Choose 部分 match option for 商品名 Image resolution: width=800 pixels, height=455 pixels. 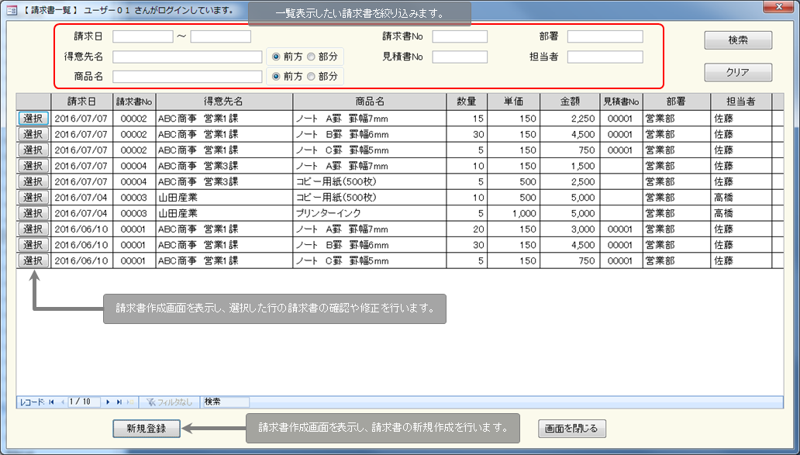311,76
